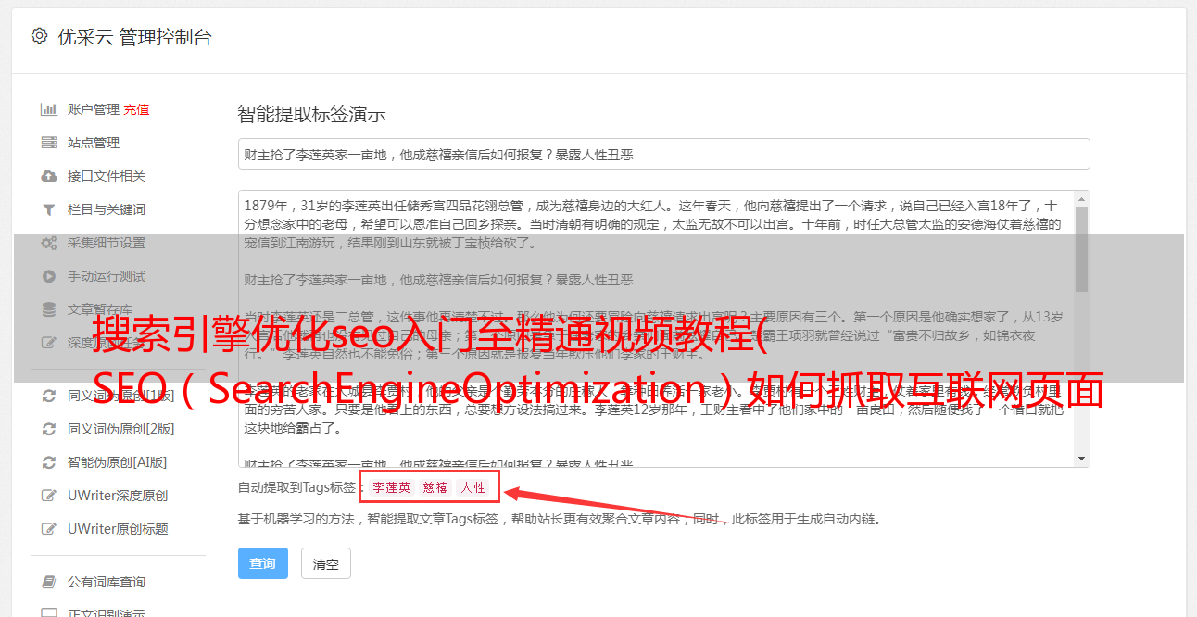Click the textarea scroll down arrow

pos(1081,459)
